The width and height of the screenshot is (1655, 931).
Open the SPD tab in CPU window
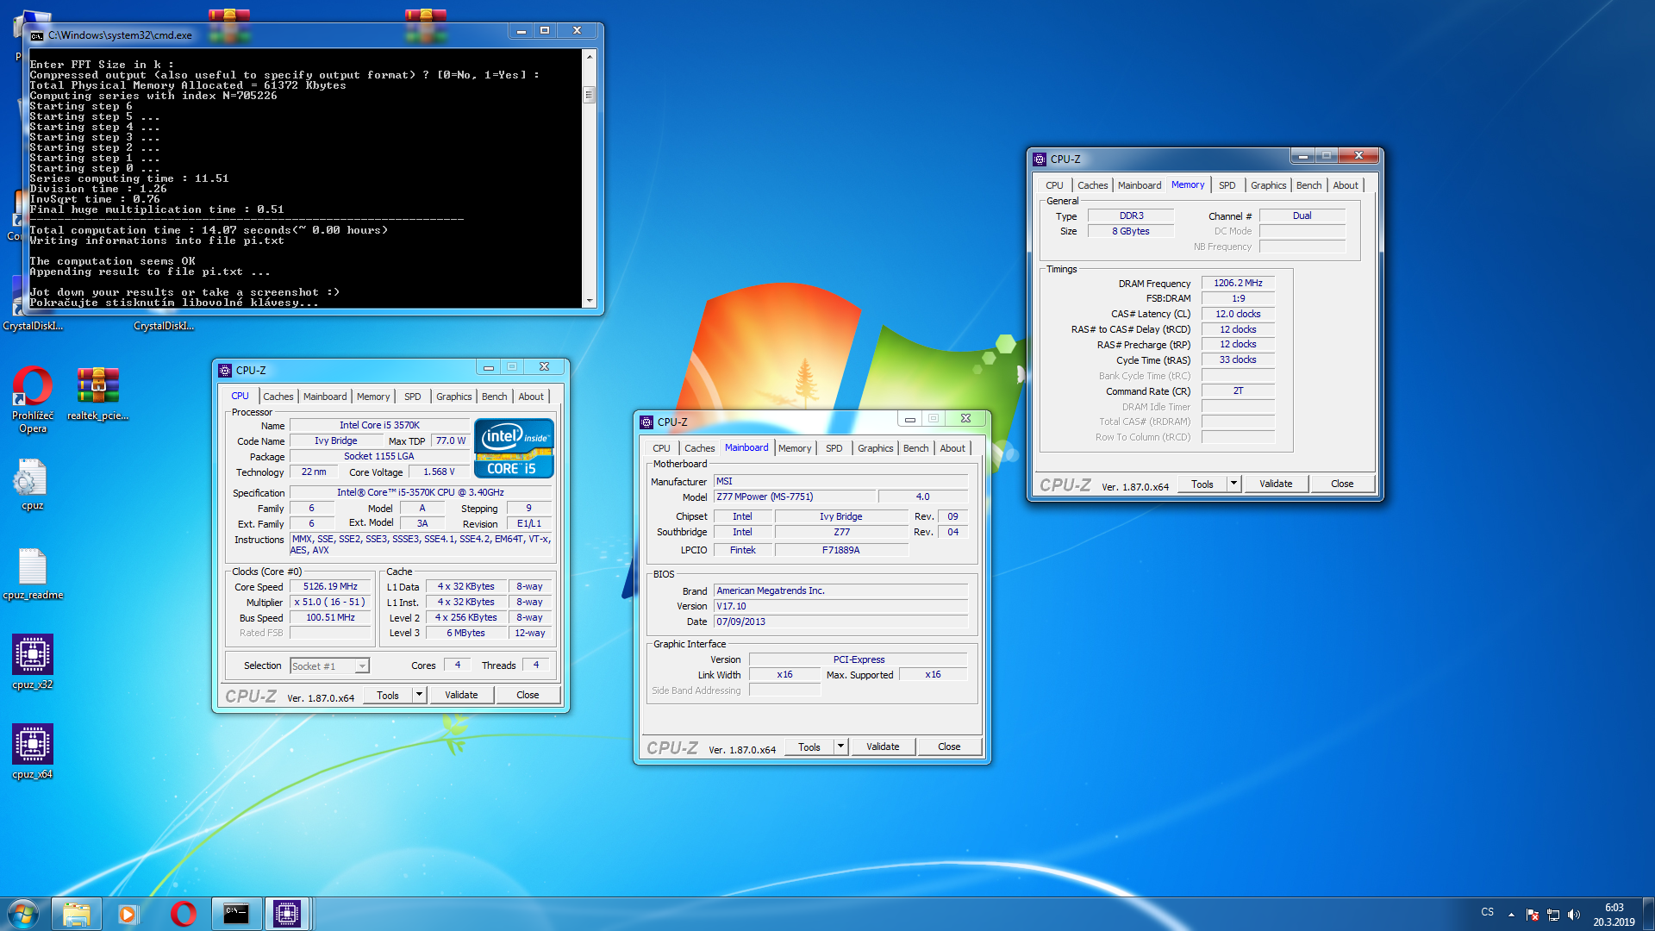click(x=413, y=397)
